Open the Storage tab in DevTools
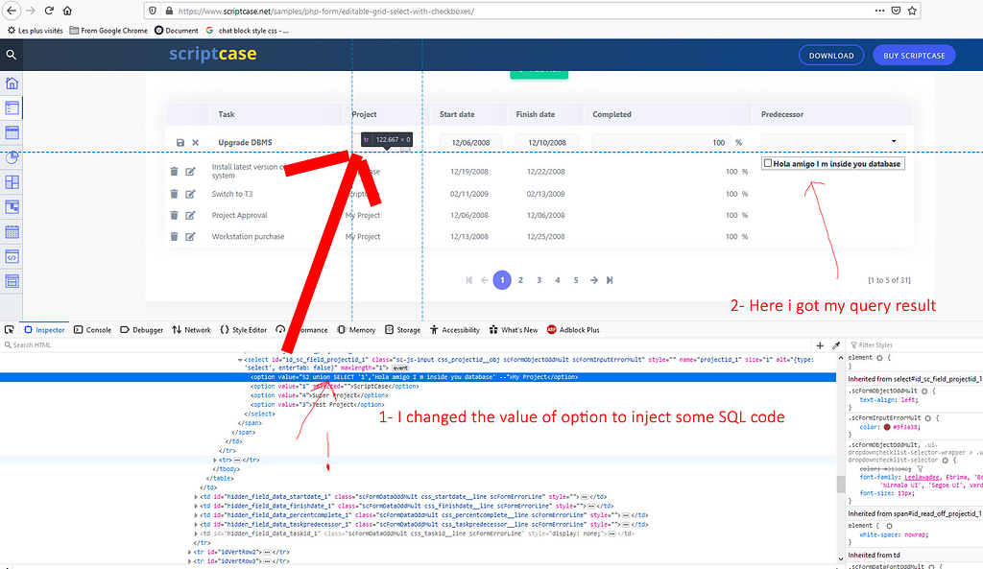 click(410, 329)
